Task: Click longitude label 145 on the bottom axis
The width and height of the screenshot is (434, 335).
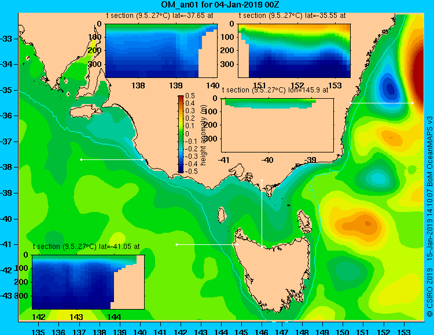Action: tap(241, 332)
